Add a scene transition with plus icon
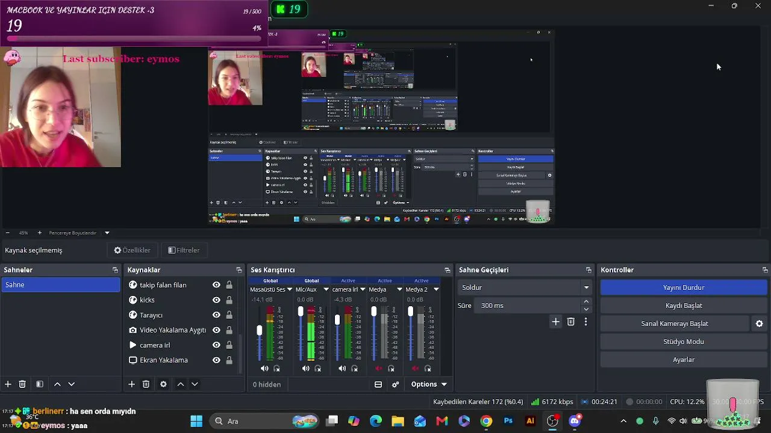Screen dimensions: 771x433 click(x=555, y=322)
